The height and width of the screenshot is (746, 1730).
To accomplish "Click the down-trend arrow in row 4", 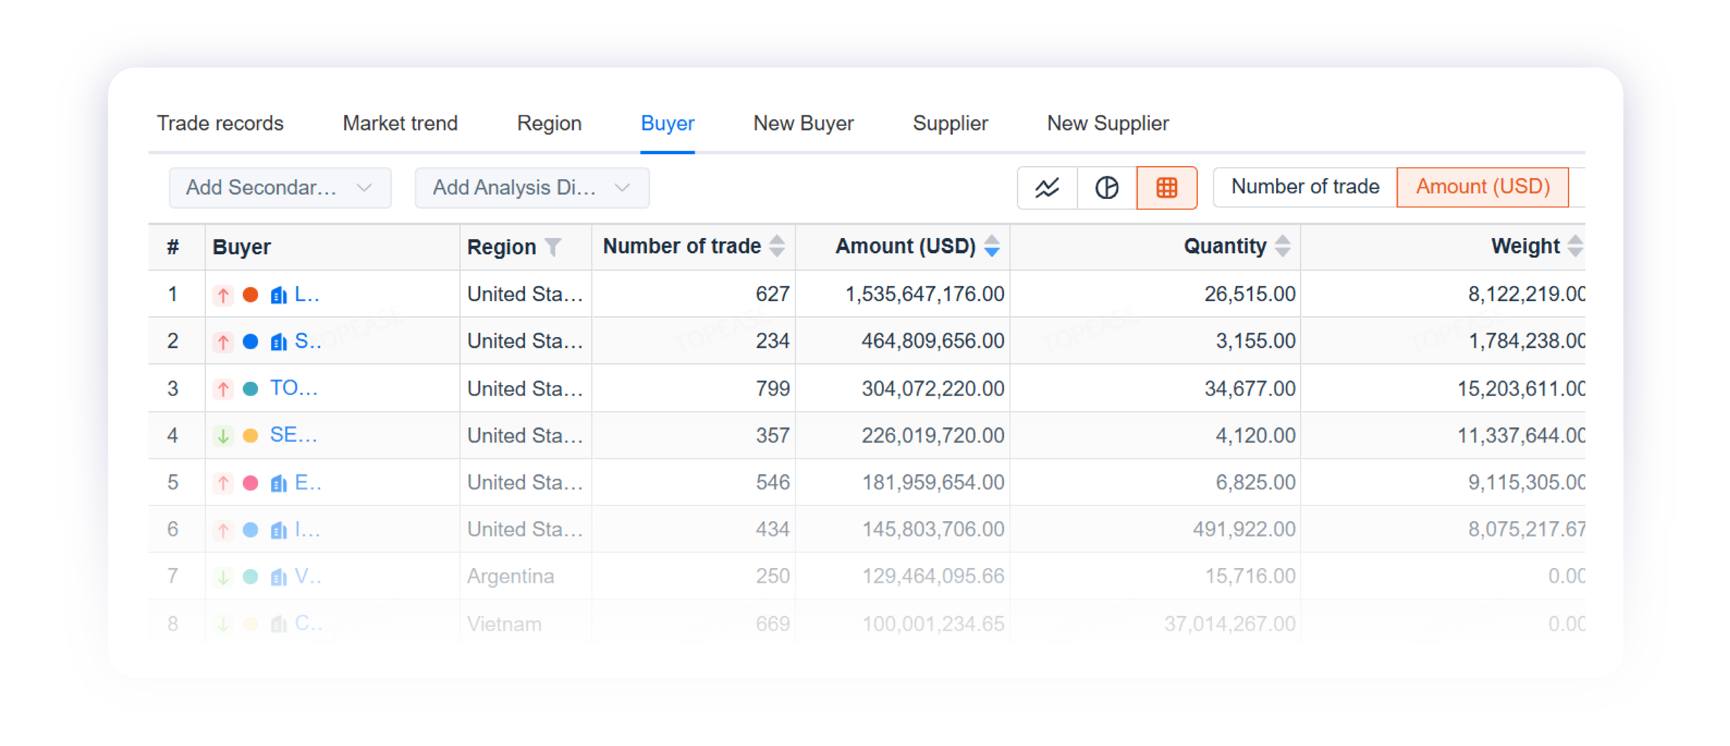I will coord(223,436).
